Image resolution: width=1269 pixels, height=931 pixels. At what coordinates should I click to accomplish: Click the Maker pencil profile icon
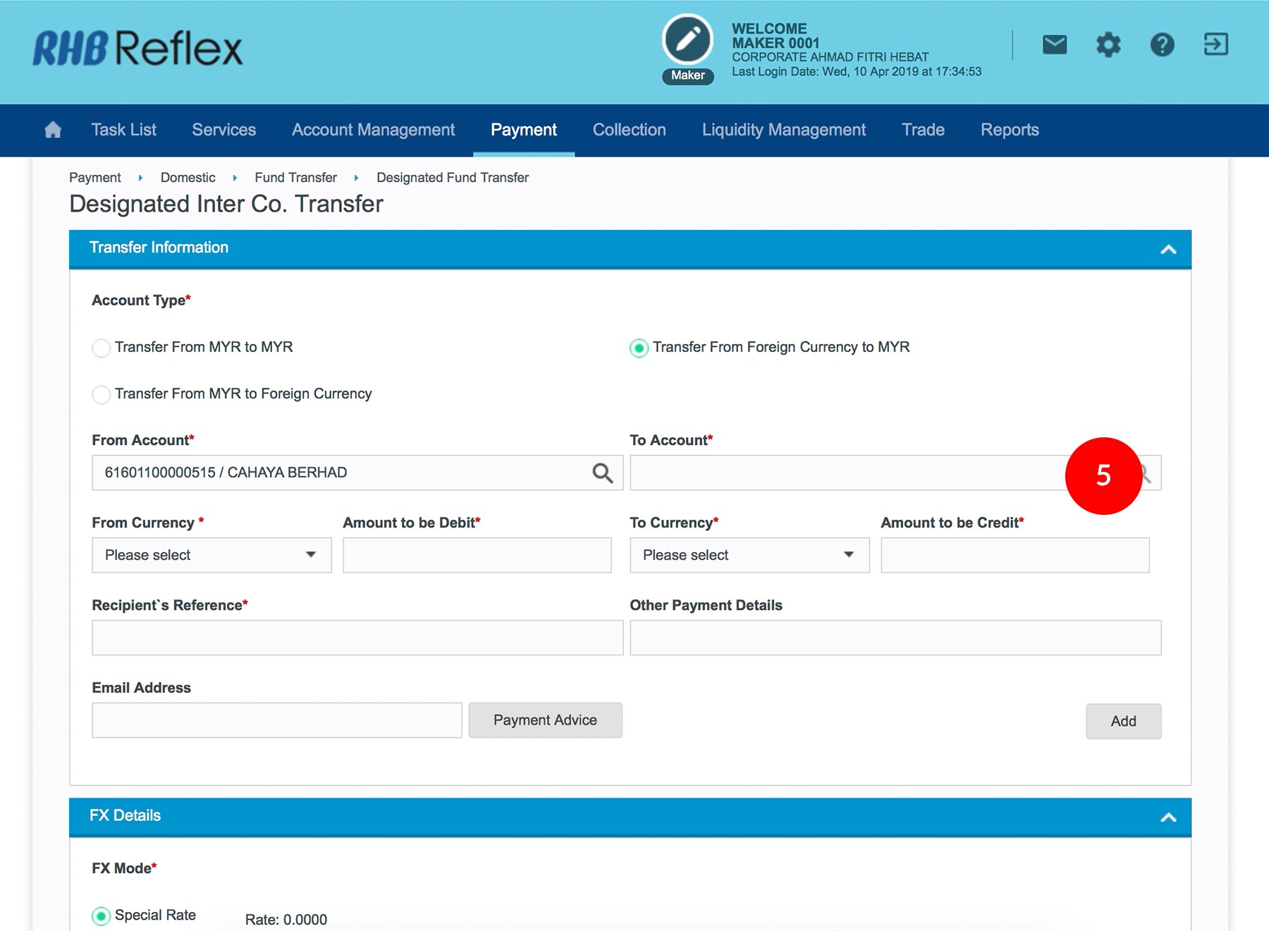(687, 40)
